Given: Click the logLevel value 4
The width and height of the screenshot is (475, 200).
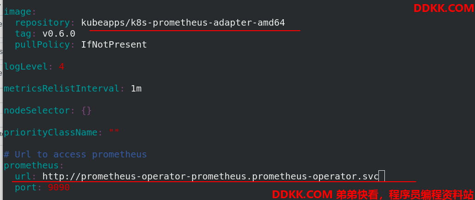Looking at the screenshot, I should (x=62, y=67).
